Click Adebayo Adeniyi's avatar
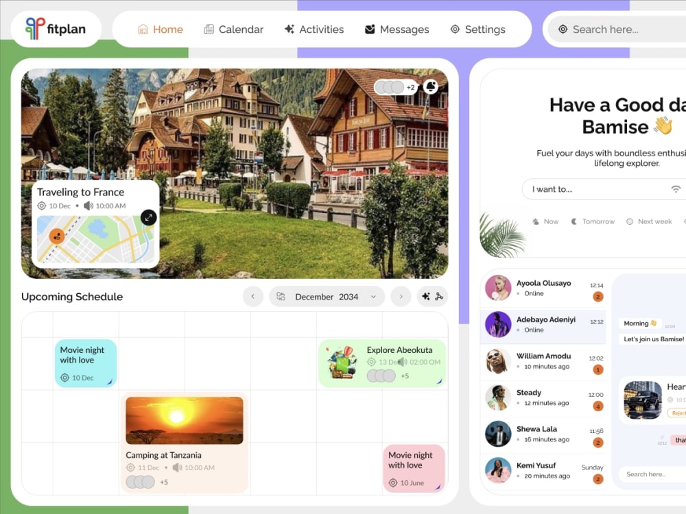This screenshot has height=514, width=686. click(498, 324)
